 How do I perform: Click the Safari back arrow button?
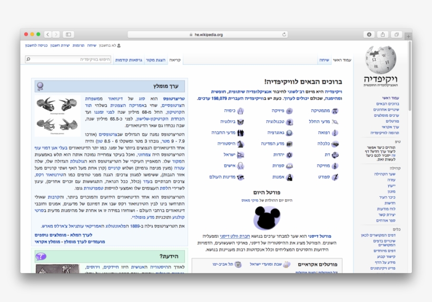point(48,34)
